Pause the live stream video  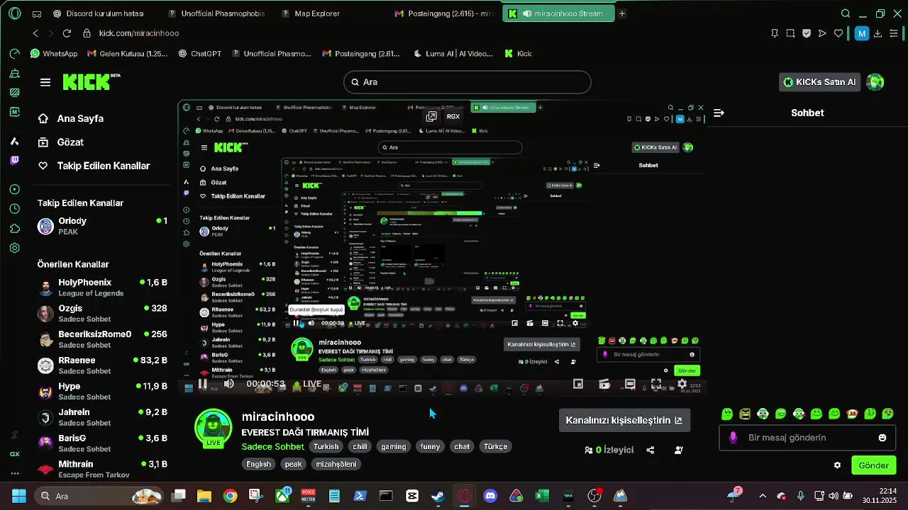tap(203, 384)
